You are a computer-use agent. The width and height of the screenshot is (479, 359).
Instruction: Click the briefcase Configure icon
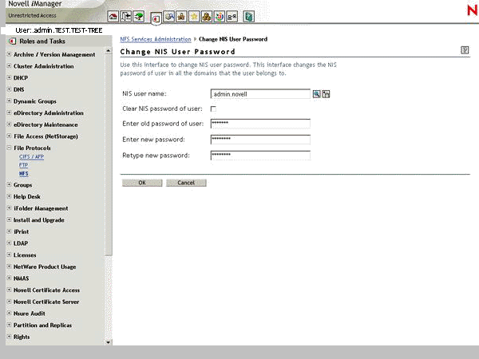pyautogui.click(x=181, y=17)
